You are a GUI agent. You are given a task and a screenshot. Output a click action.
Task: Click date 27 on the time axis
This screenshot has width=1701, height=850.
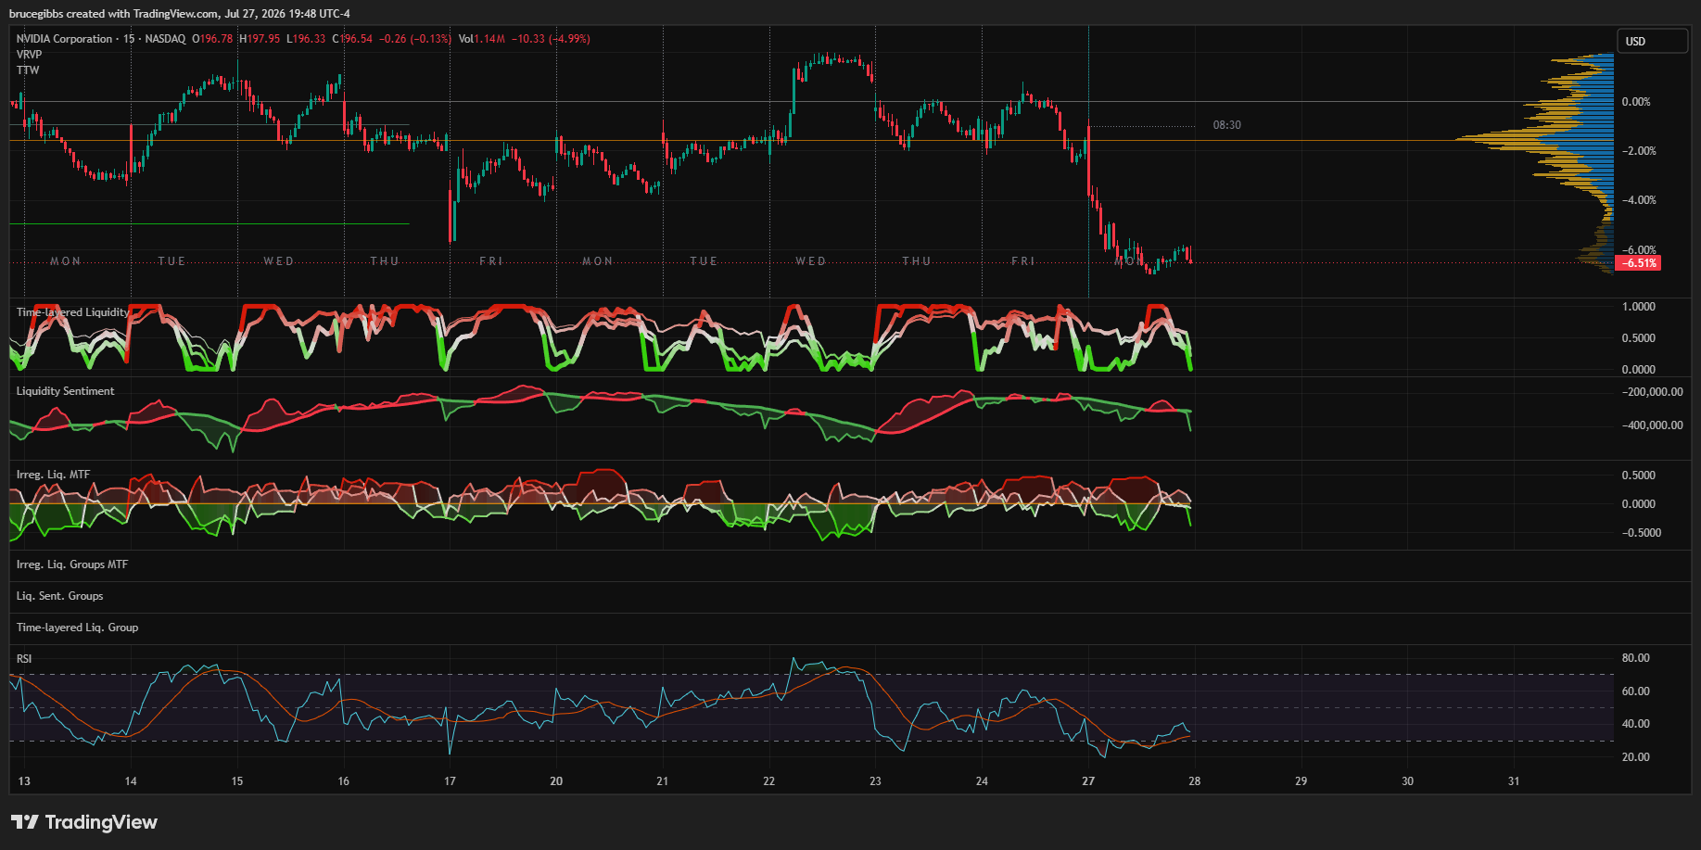(x=1088, y=781)
